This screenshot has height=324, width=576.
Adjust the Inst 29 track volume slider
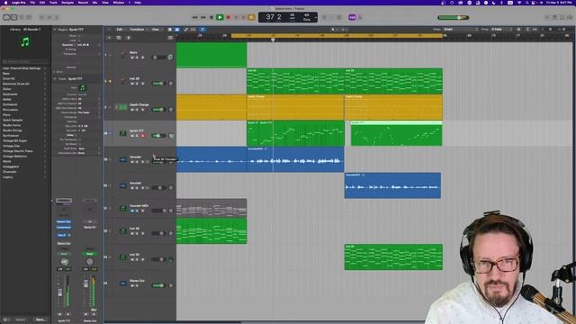coord(158,84)
